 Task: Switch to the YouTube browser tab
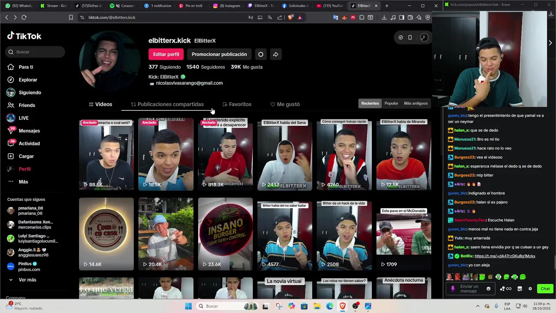[330, 6]
